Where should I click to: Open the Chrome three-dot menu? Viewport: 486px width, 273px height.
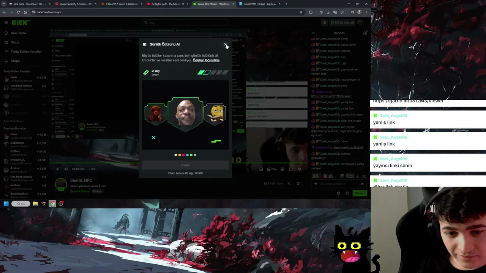coord(366,12)
